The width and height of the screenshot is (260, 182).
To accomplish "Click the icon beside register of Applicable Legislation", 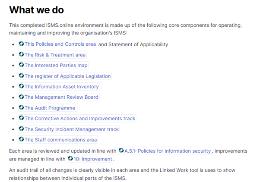I will coord(22,75).
